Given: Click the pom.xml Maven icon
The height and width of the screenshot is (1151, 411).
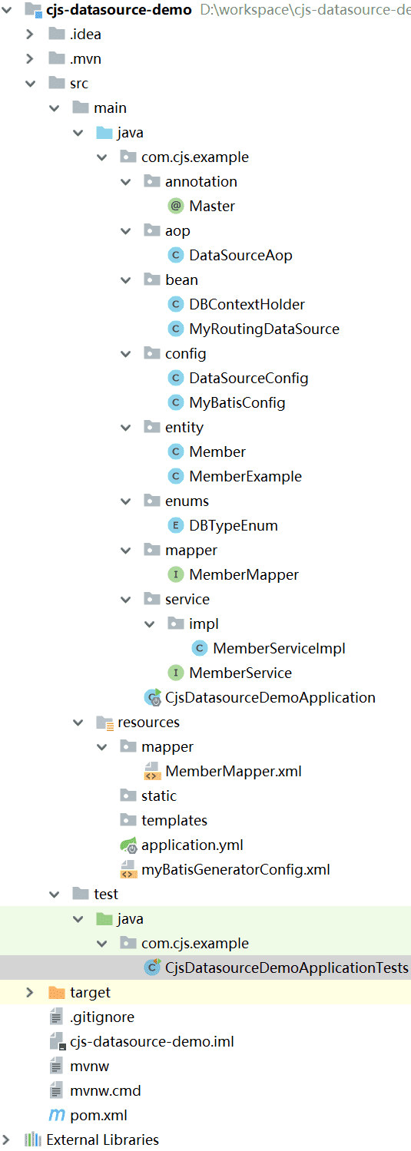Looking at the screenshot, I should 56,1115.
